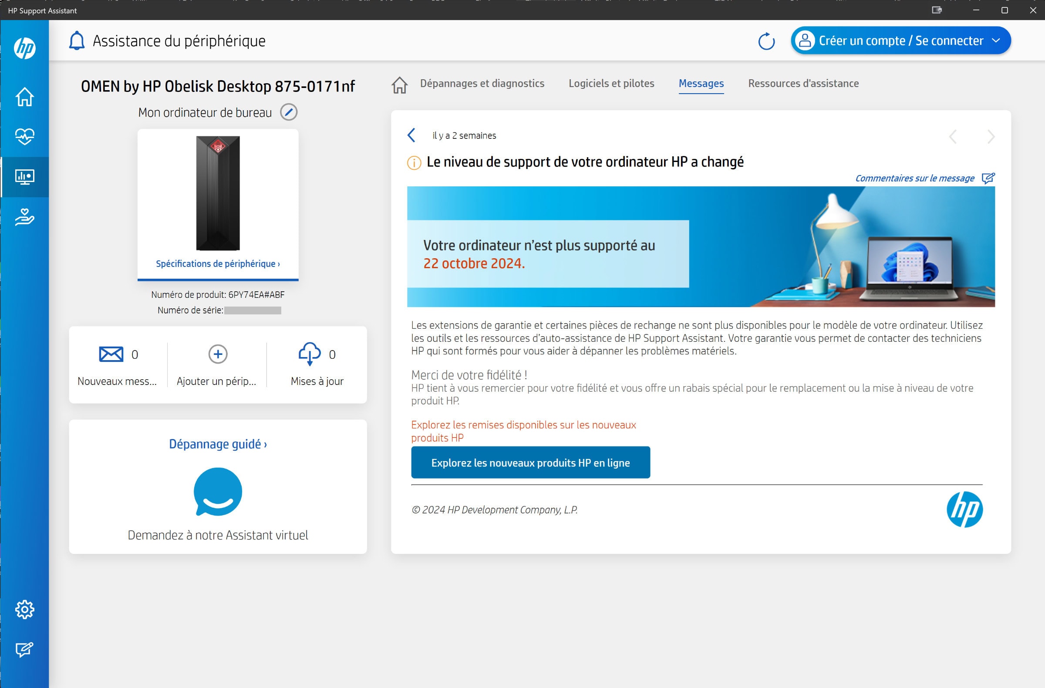This screenshot has height=688, width=1045.
Task: Open Dépannages et diagnostics tab
Action: [x=482, y=84]
